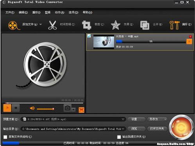Open the 播放 menu
195x146 pixels.
point(36,13)
